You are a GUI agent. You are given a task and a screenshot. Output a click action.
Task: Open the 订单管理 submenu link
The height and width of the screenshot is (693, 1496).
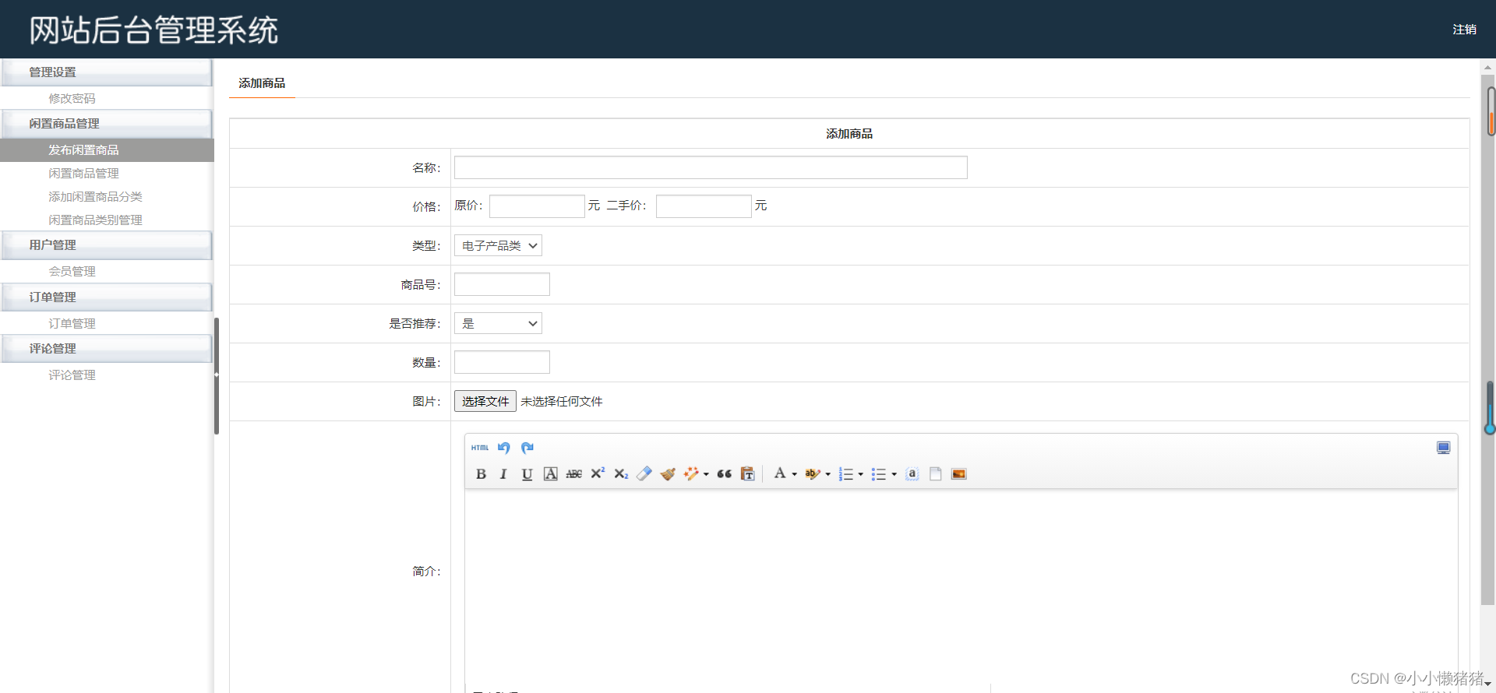pos(72,323)
